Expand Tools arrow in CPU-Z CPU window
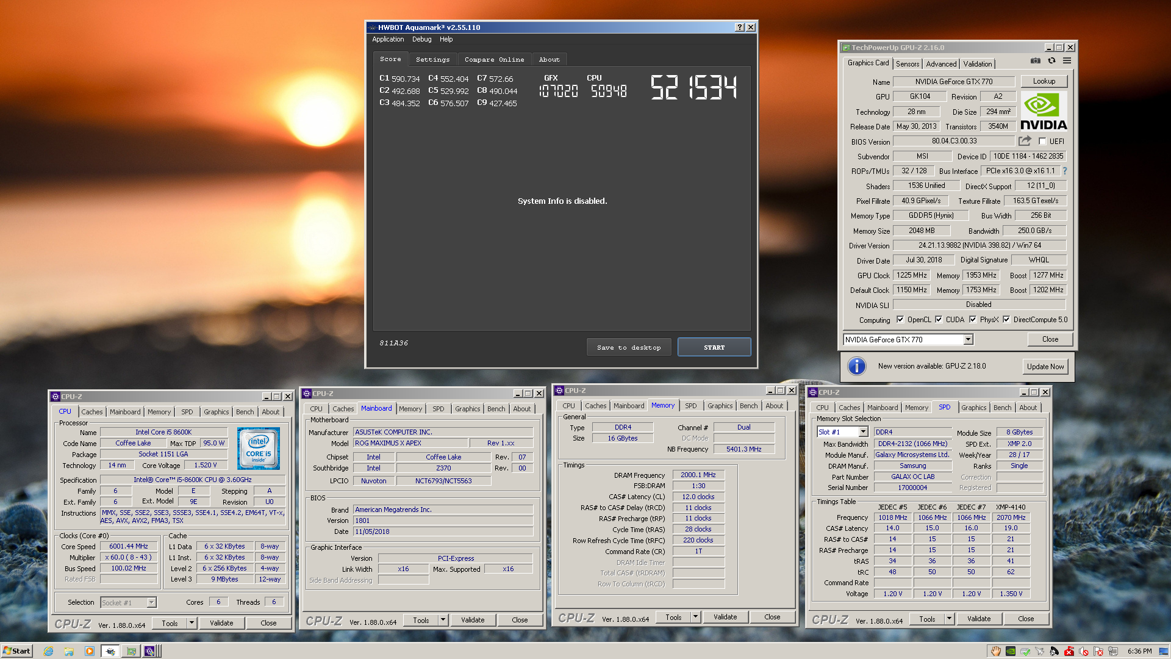Screen dimensions: 1171x659 (192, 623)
